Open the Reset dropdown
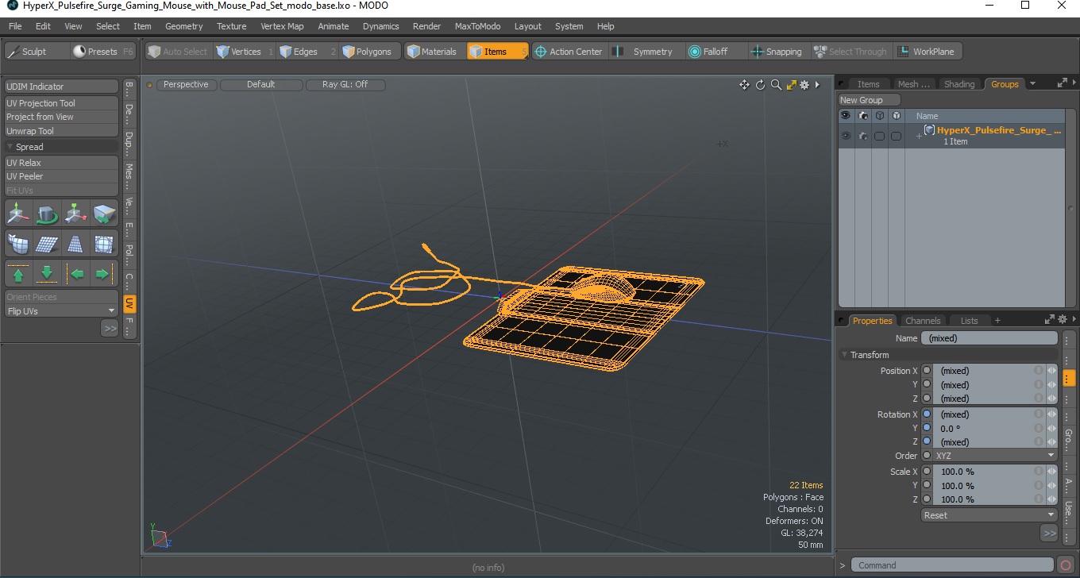The image size is (1080, 578). 989,515
